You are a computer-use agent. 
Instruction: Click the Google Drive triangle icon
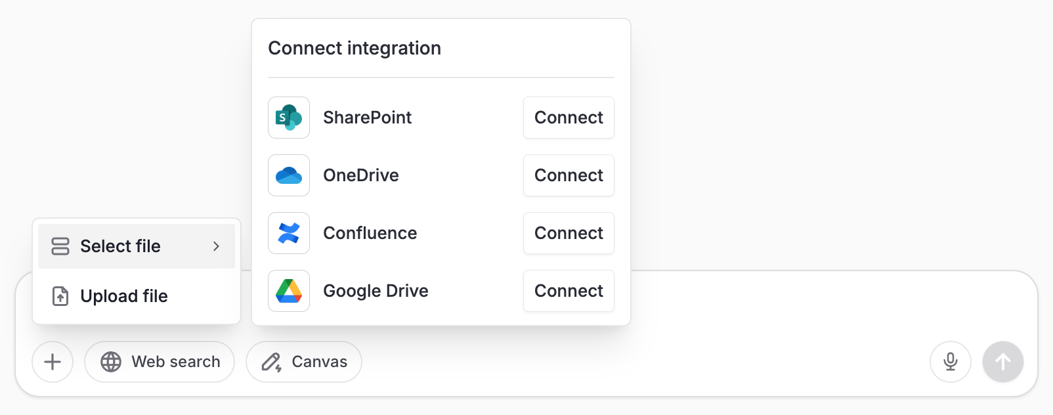click(x=289, y=291)
